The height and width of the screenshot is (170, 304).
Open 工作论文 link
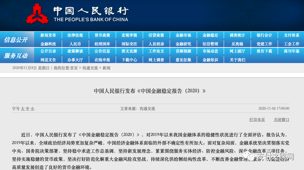coord(156,51)
